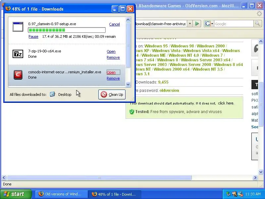Open the Windows 8 x64 link

[x=228, y=64]
